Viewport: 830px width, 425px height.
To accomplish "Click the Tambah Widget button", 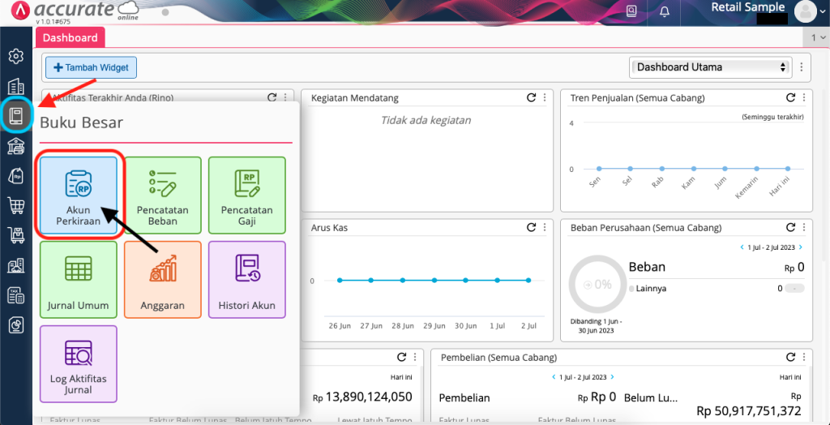I will pos(91,68).
